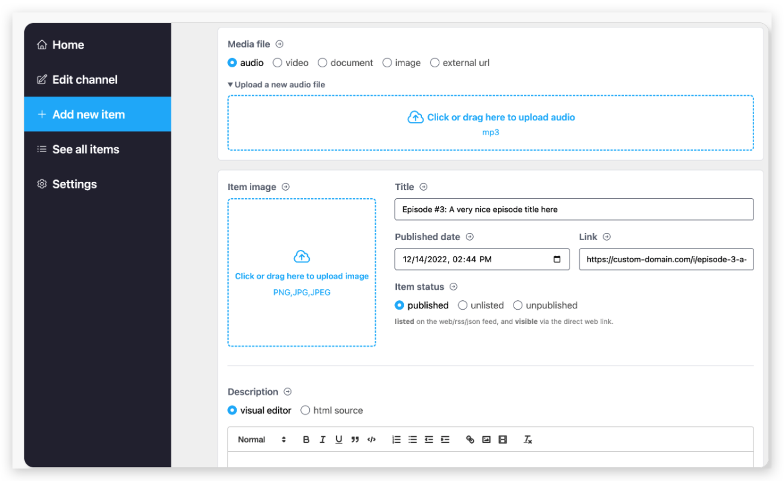Insert a blockquote
This screenshot has height=481, width=784.
(x=355, y=439)
